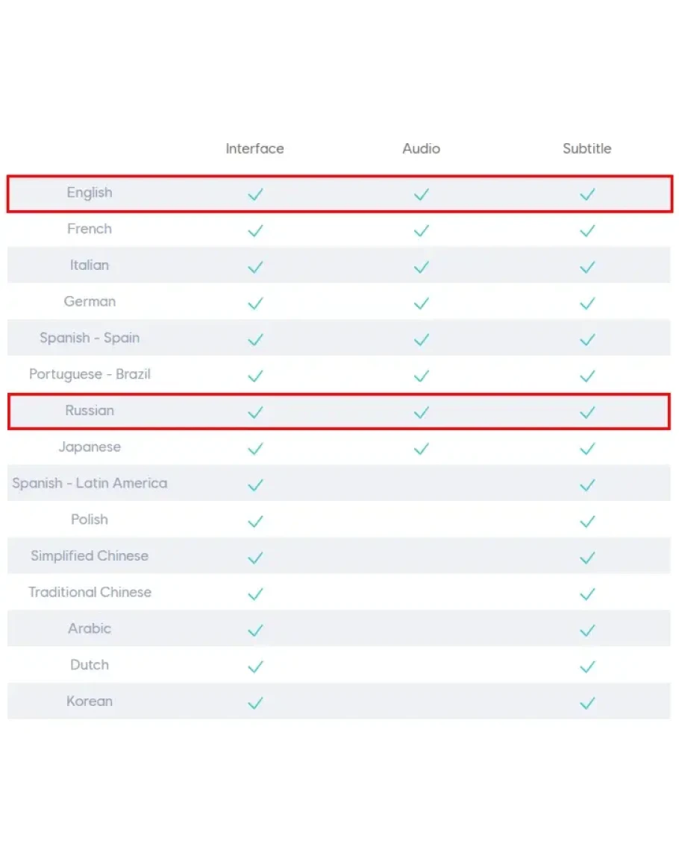
Task: Click the Japanese Audio checkmark
Action: (x=422, y=449)
